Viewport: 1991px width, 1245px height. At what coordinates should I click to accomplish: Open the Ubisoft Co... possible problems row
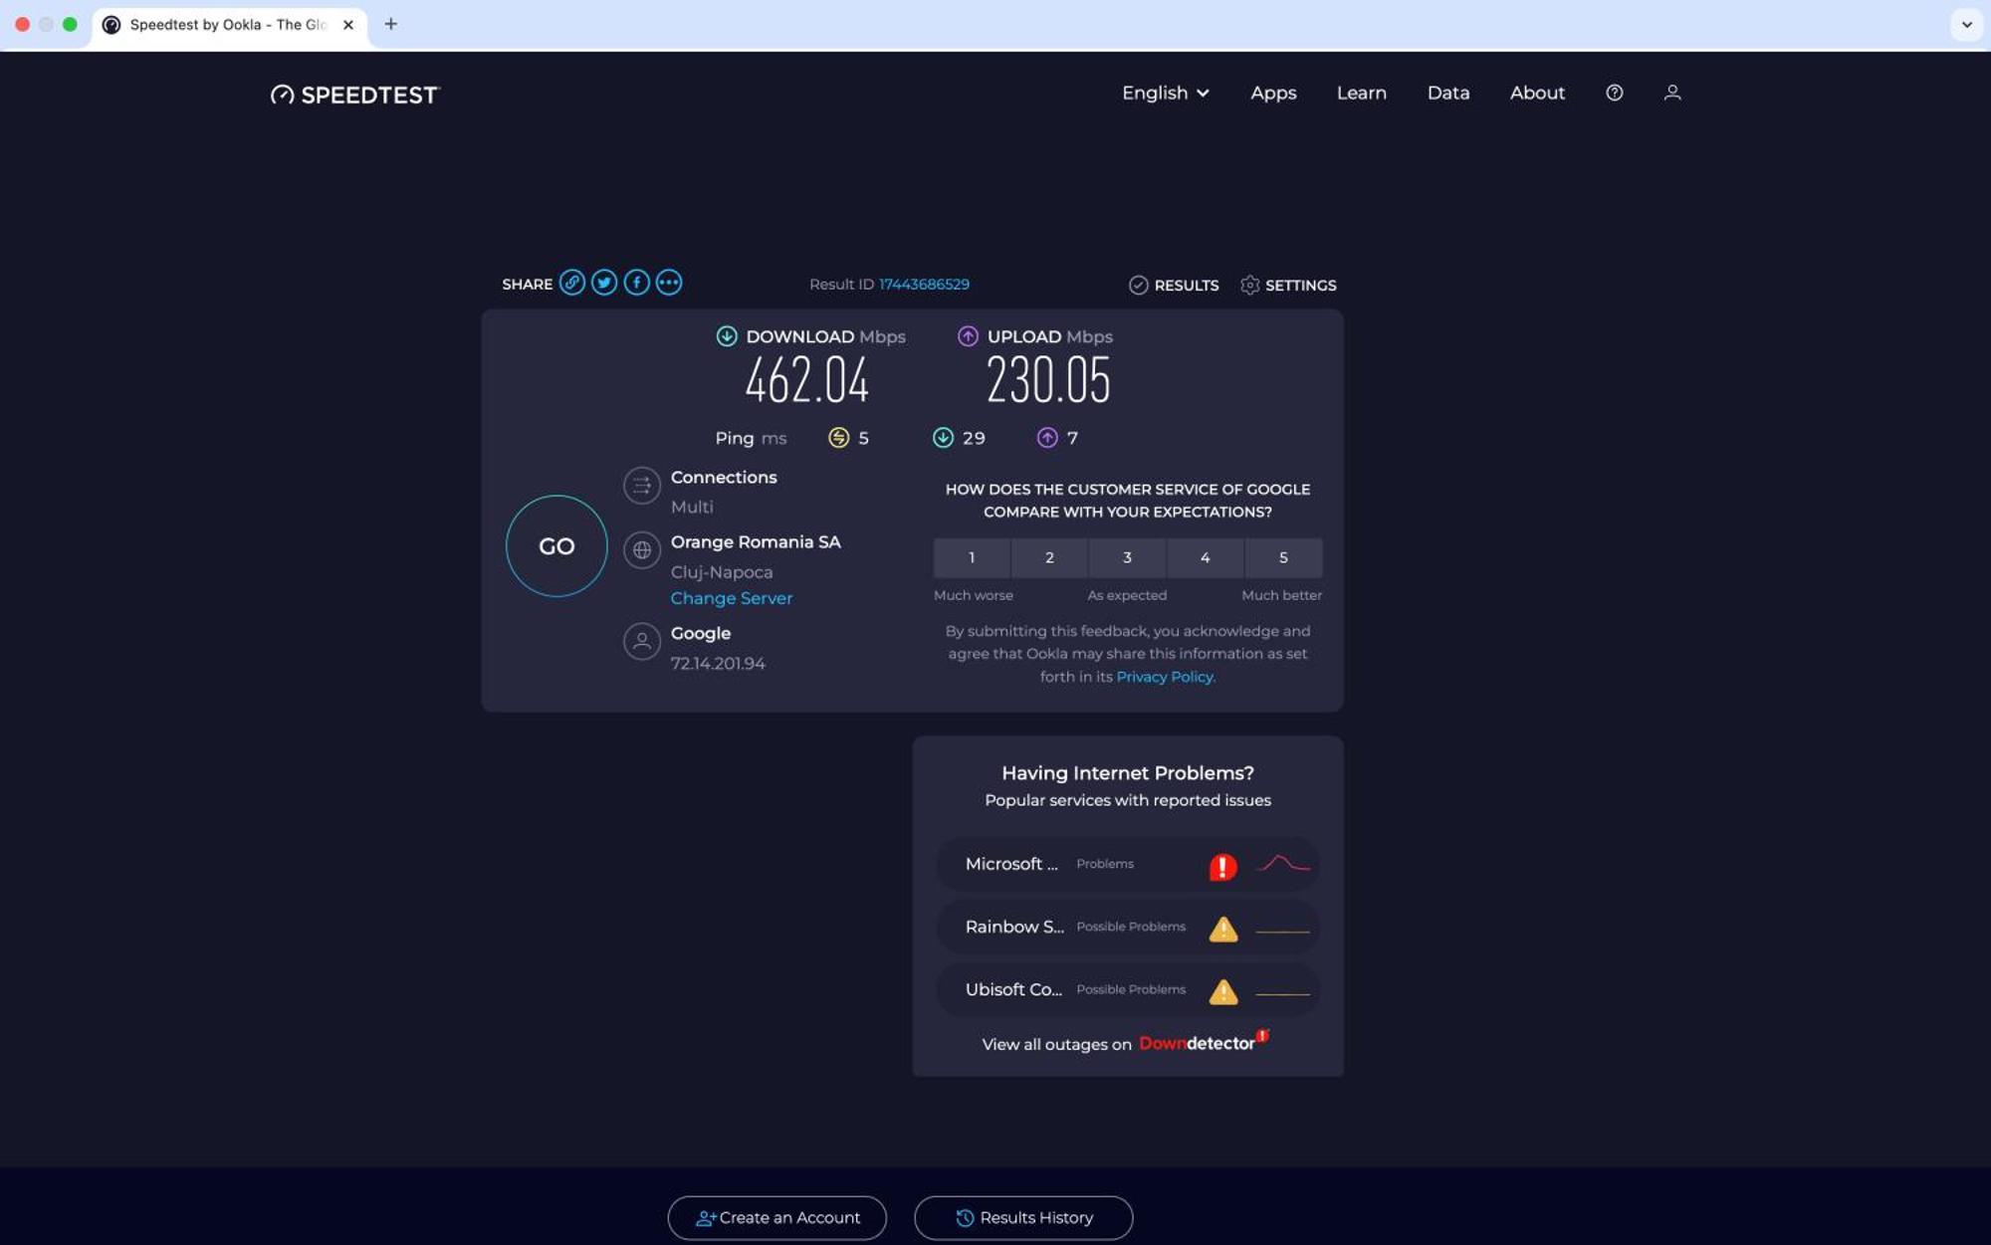[x=1128, y=989]
